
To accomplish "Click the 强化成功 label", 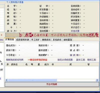I will 11,45.
